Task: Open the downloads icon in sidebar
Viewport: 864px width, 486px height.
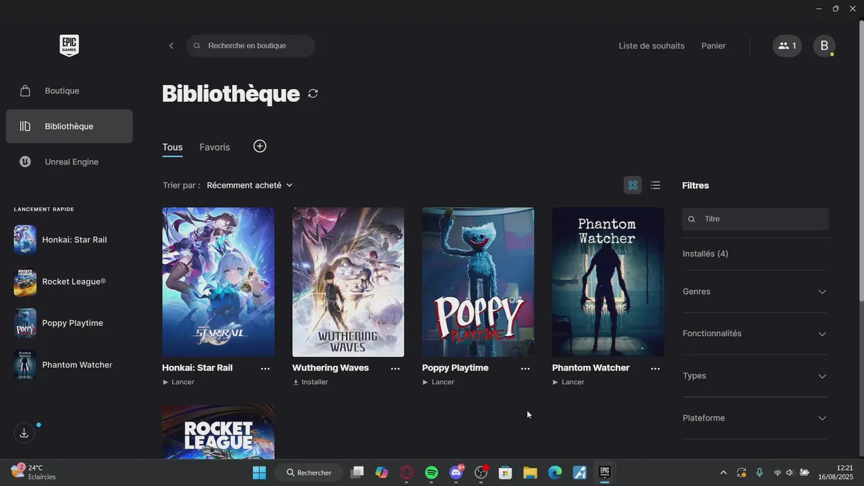Action: pyautogui.click(x=24, y=433)
